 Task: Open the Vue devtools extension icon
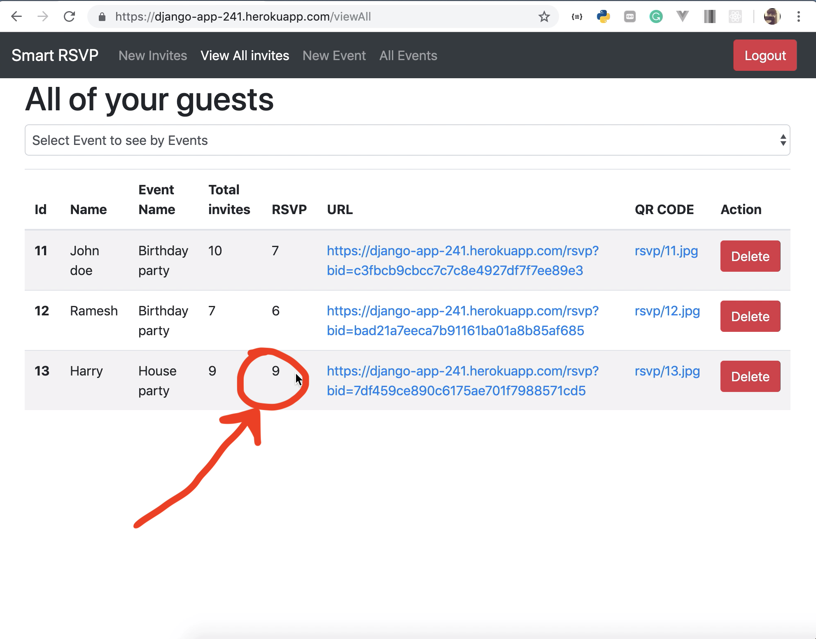point(682,16)
